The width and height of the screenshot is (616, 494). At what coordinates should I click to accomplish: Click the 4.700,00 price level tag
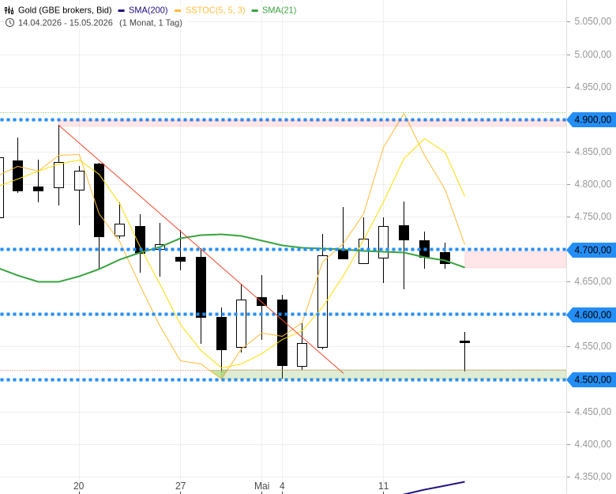pyautogui.click(x=592, y=250)
